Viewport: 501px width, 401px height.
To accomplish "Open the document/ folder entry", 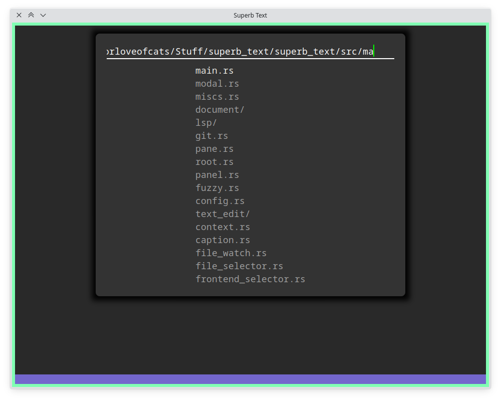I will click(x=220, y=110).
